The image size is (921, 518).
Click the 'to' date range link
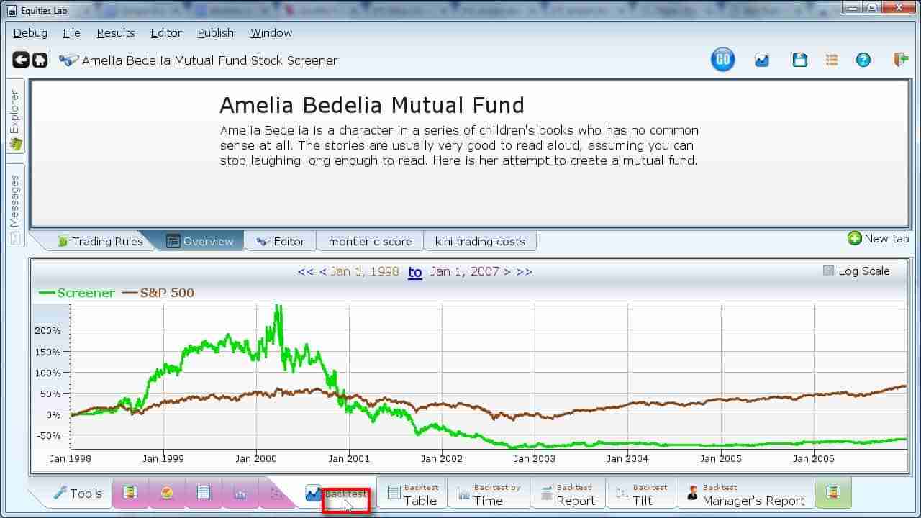[415, 272]
